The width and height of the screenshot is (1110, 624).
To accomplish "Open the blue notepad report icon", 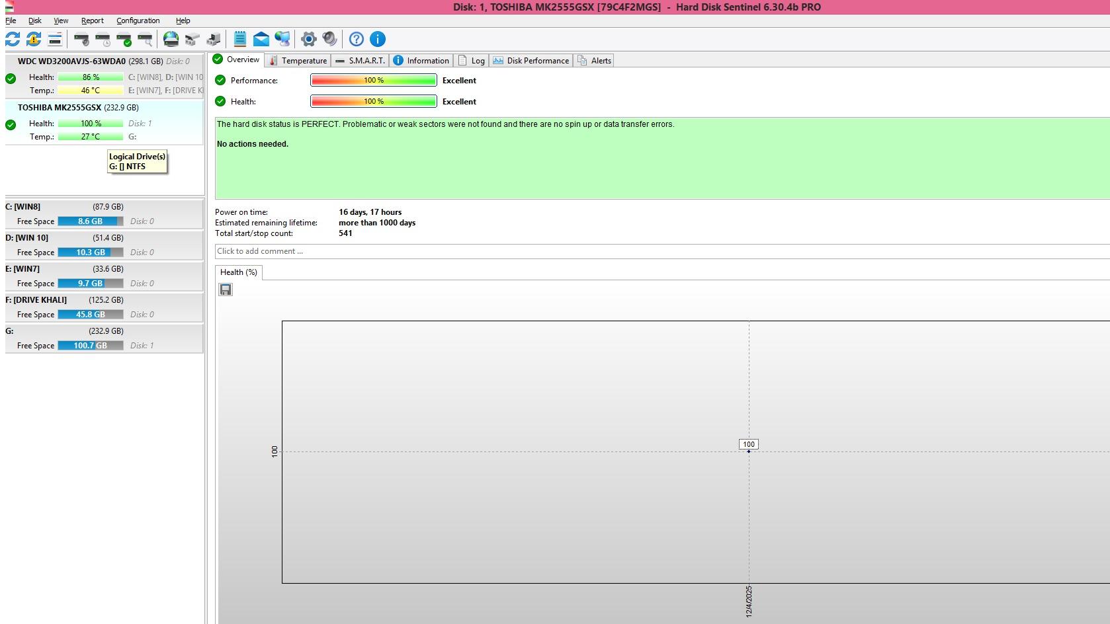I will click(x=240, y=39).
